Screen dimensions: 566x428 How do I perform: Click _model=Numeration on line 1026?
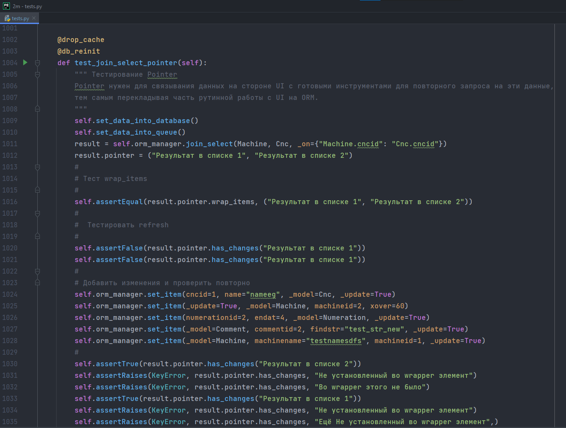coord(329,318)
